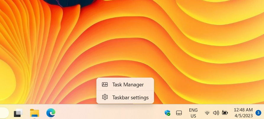Open the virtual touchpad tray icon
264x119 pixels.
click(179, 113)
